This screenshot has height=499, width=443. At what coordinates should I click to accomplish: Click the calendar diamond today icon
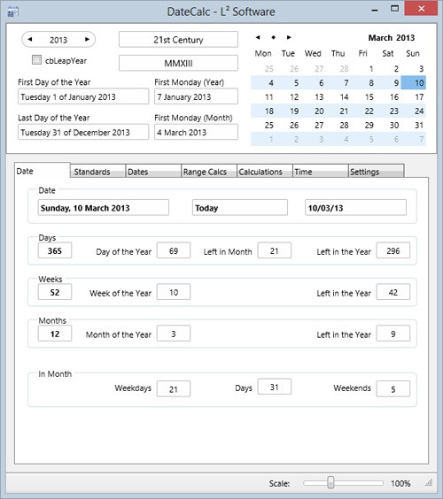(273, 37)
